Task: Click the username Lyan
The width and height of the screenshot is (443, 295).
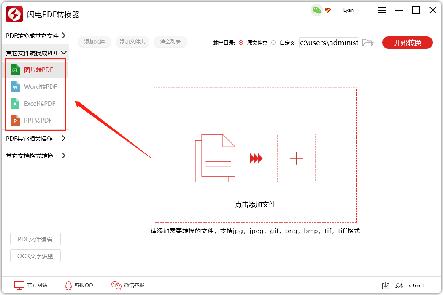Action: coord(348,10)
